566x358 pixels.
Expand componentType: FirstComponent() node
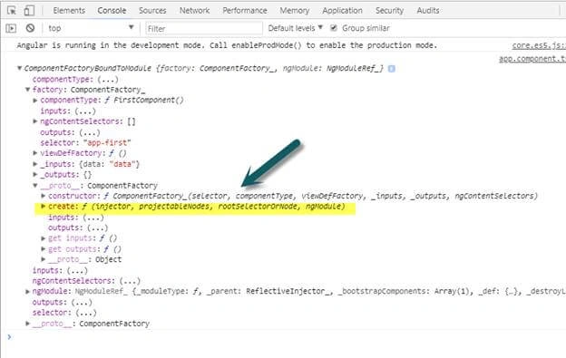coord(35,101)
